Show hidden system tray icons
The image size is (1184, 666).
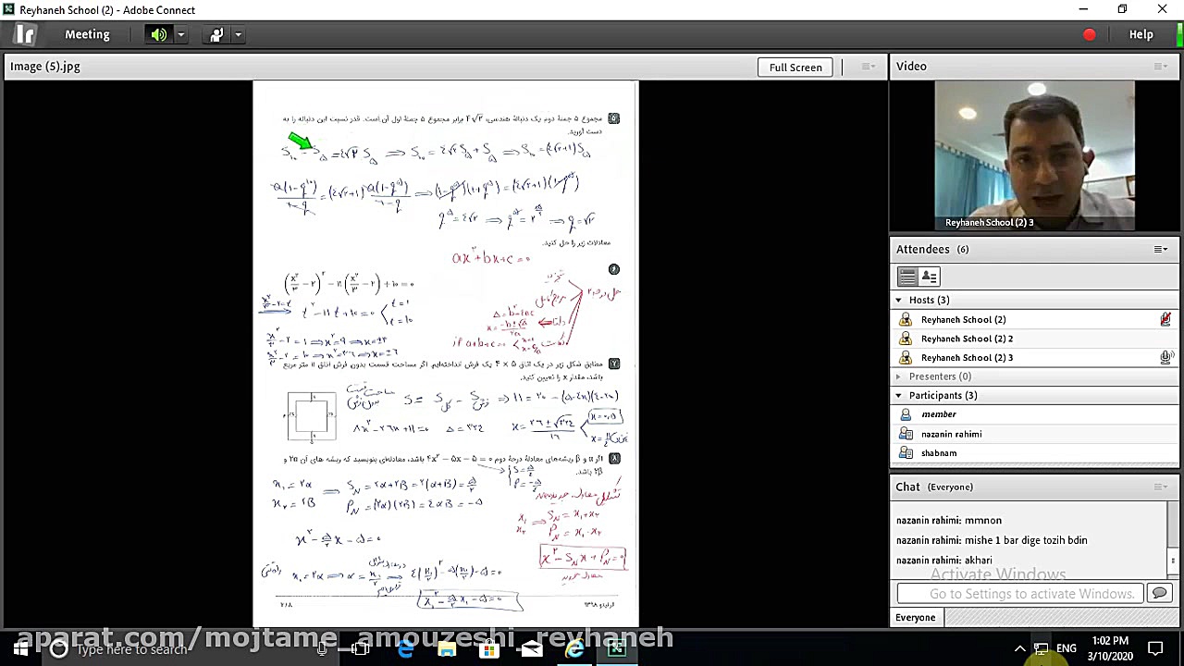[x=1019, y=649]
